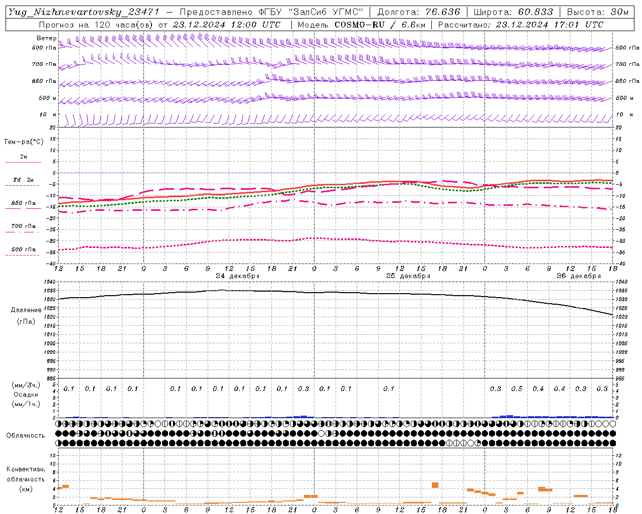Click the "(мм/3ч.)" precipitation unit label
This screenshot has height=514, width=642.
pos(26,385)
